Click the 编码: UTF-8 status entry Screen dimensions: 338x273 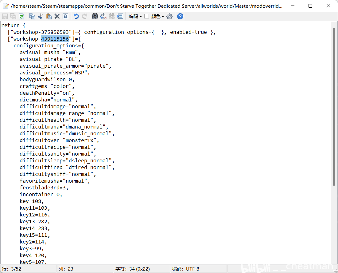[x=186, y=269]
